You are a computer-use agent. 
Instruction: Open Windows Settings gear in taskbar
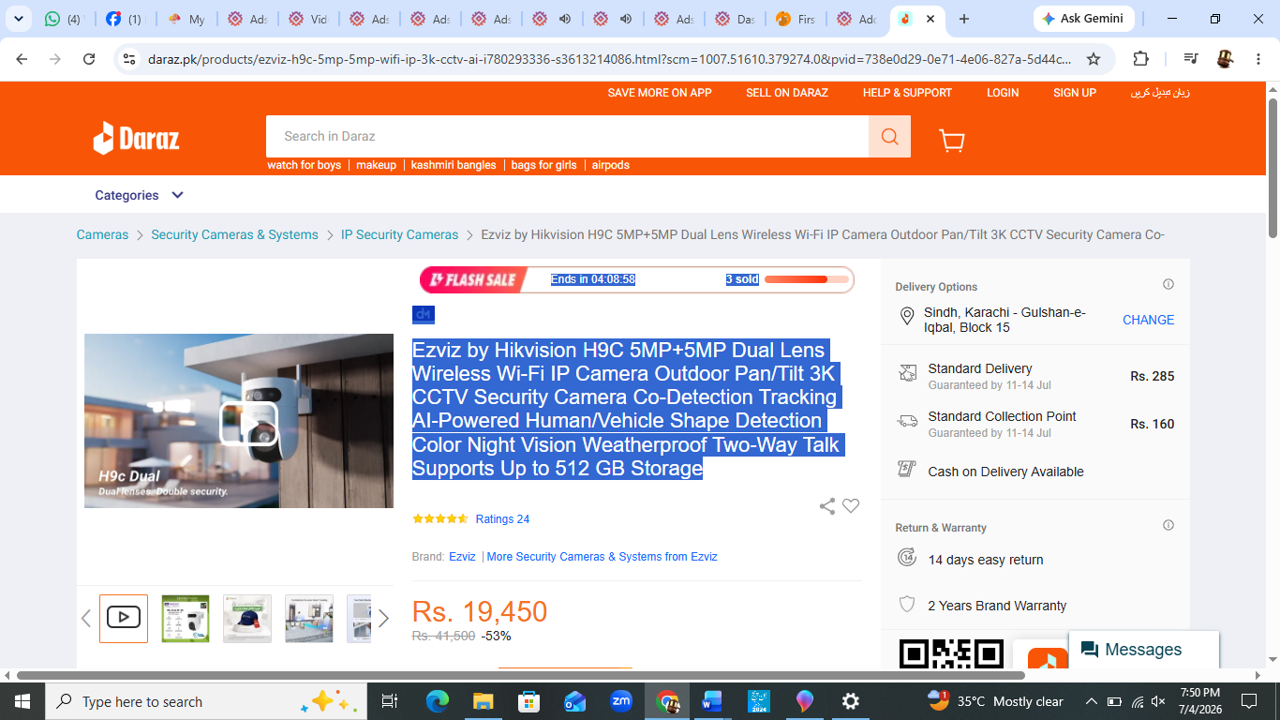[851, 701]
